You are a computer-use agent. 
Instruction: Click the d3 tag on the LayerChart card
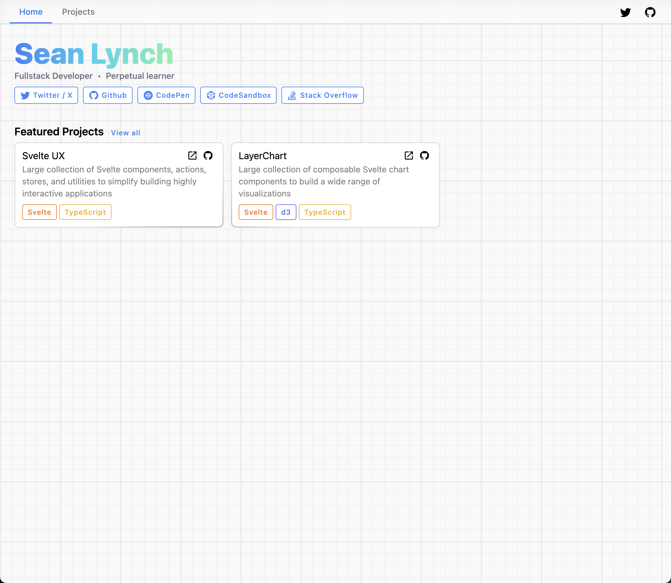click(286, 212)
